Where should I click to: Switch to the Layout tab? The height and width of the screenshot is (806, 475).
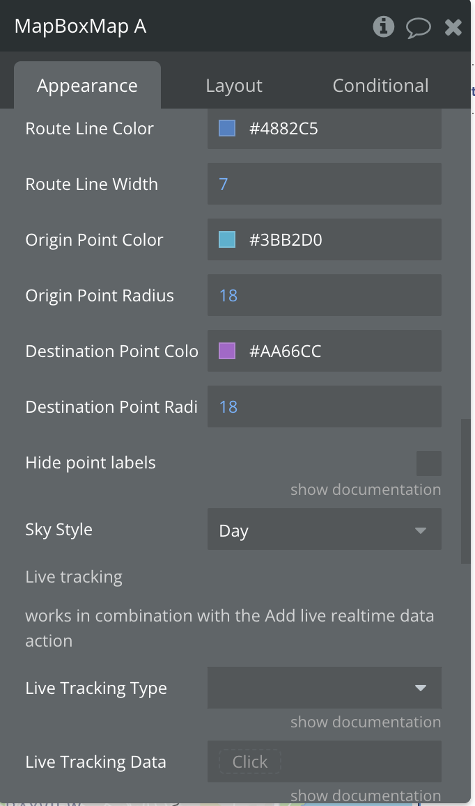pyautogui.click(x=234, y=86)
